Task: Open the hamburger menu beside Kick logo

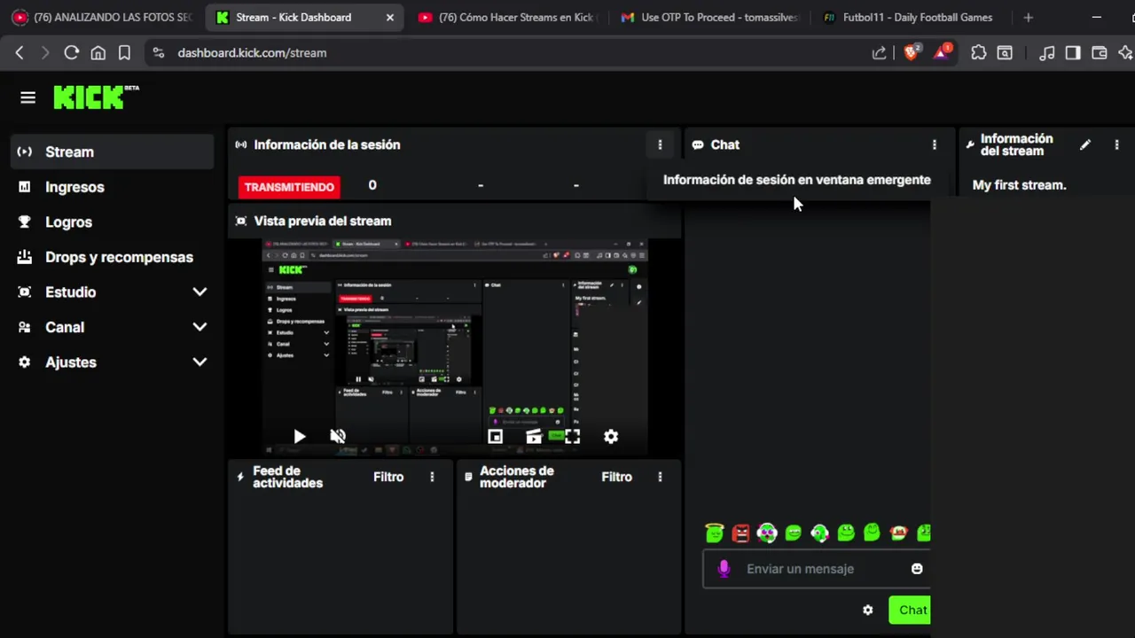Action: (27, 97)
